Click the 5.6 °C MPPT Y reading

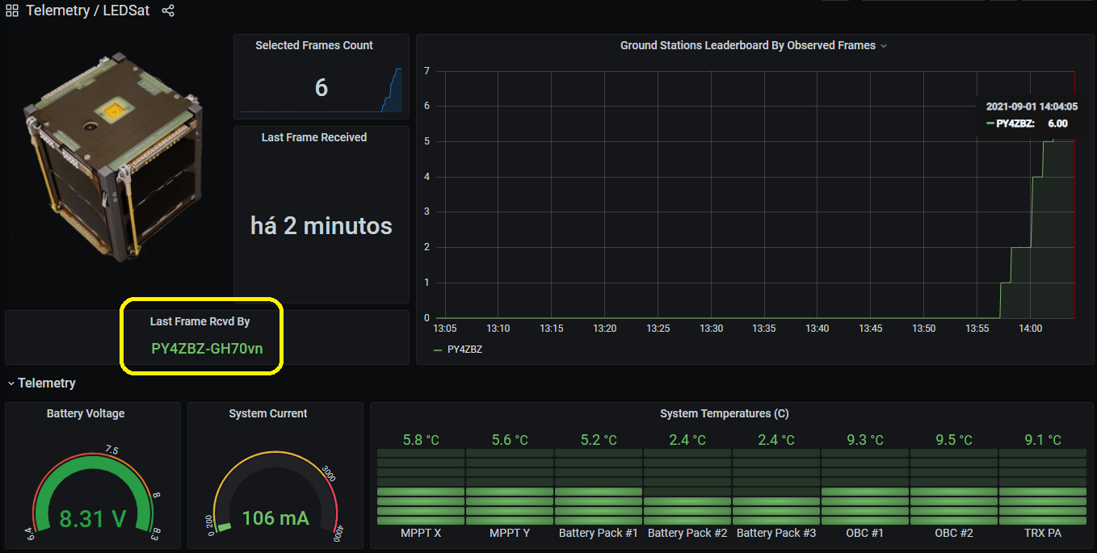point(510,440)
